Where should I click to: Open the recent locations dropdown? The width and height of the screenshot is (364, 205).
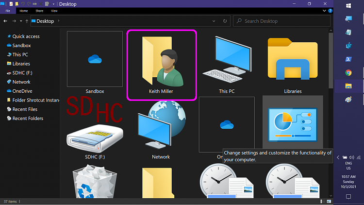tap(21, 21)
